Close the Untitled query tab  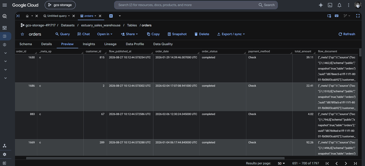tap(73, 16)
